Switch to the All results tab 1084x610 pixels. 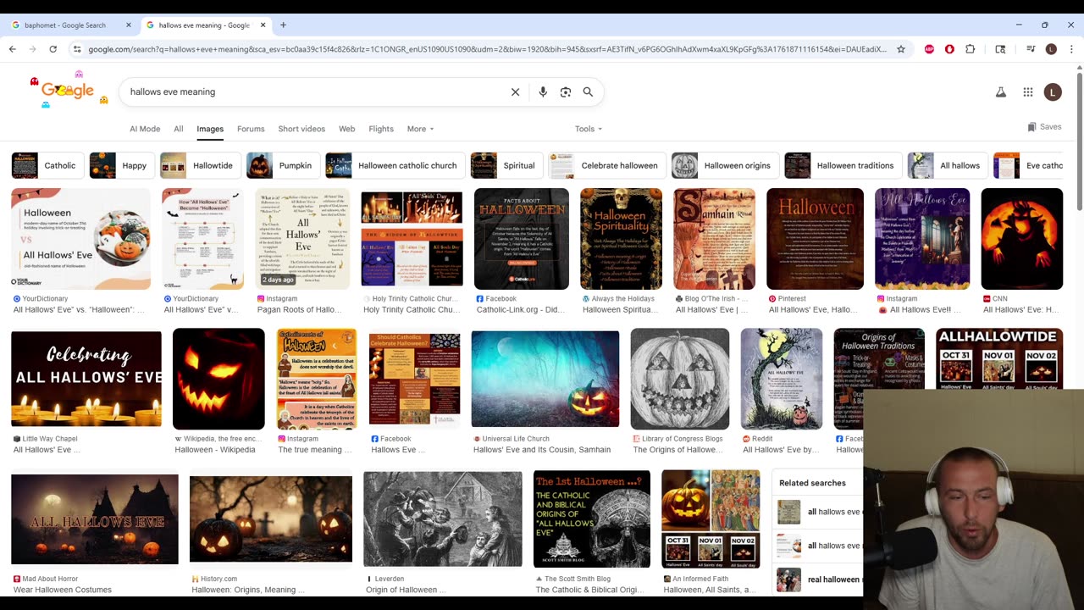(179, 129)
